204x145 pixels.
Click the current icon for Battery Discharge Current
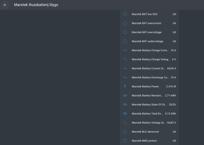point(125,77)
